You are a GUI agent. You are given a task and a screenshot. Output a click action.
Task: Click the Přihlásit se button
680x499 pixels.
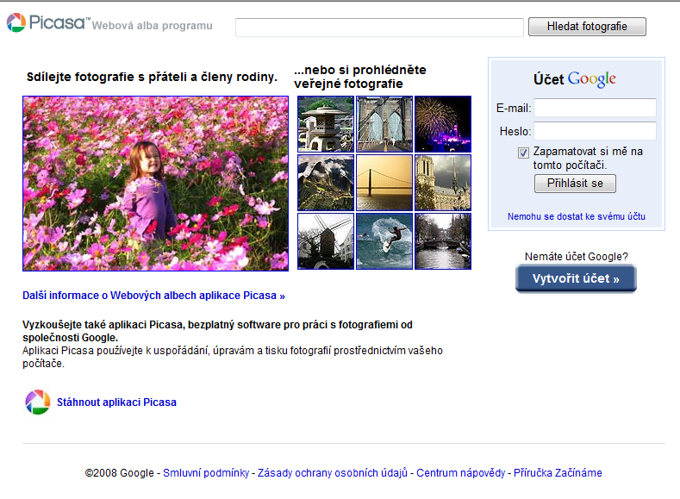[x=575, y=184]
